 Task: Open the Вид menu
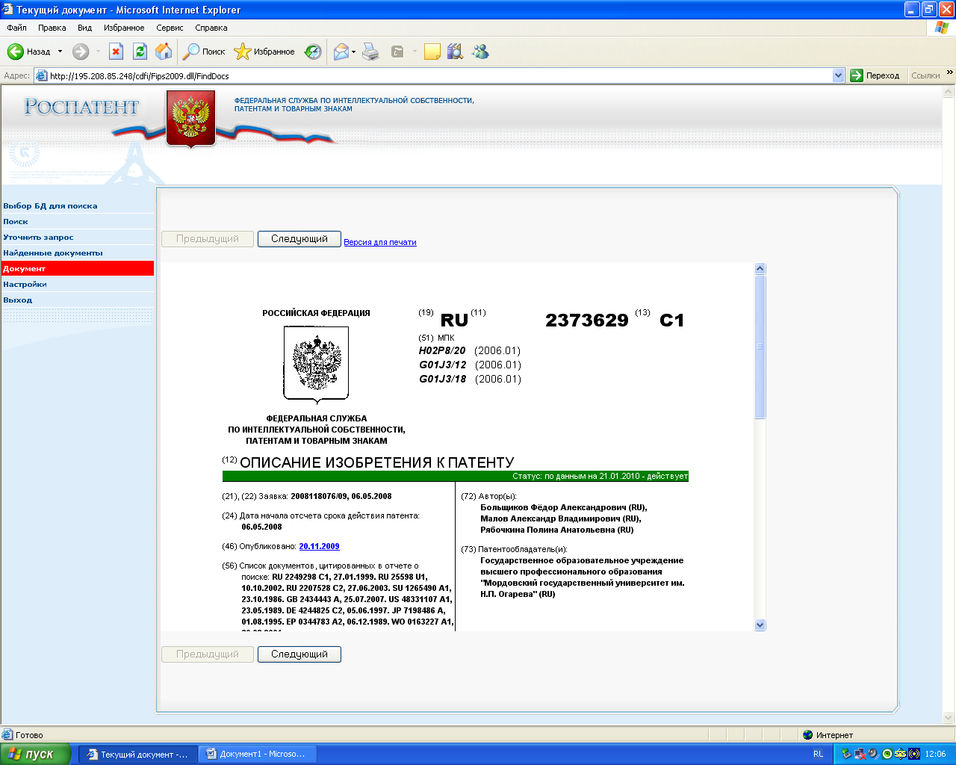85,28
